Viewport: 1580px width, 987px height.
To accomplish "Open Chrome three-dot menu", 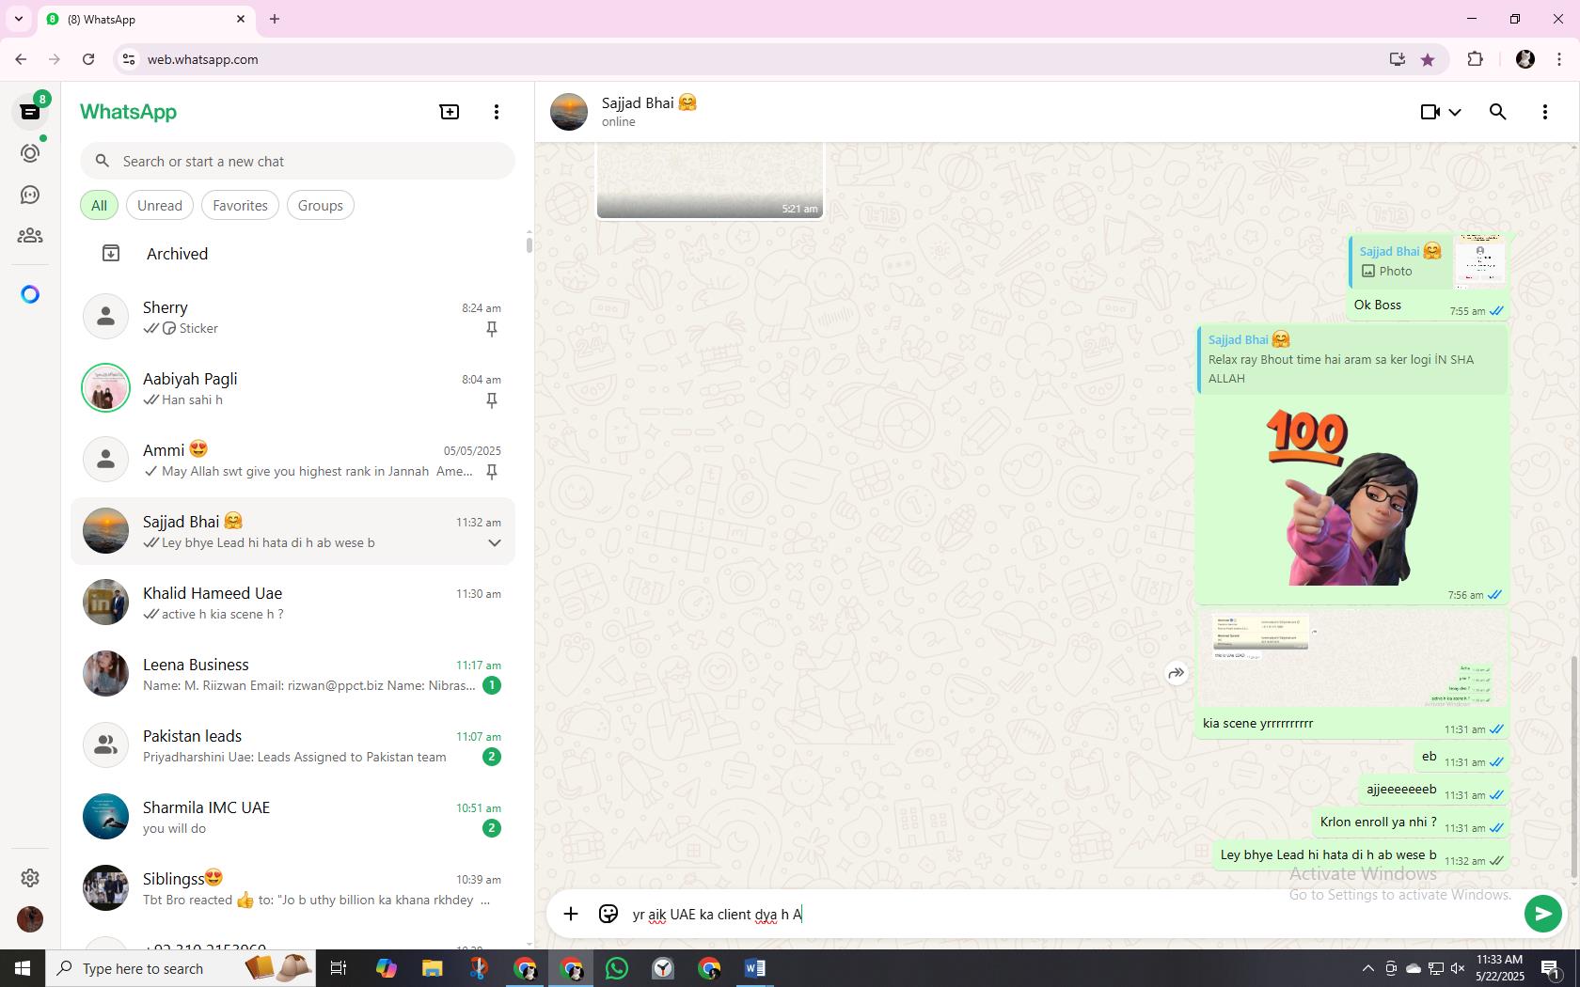I will click(1559, 59).
